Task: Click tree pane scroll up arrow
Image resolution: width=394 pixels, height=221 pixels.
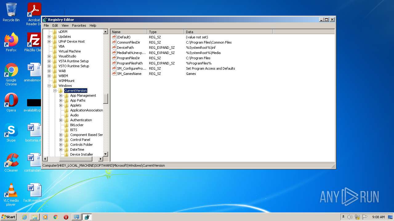Action: coord(106,32)
